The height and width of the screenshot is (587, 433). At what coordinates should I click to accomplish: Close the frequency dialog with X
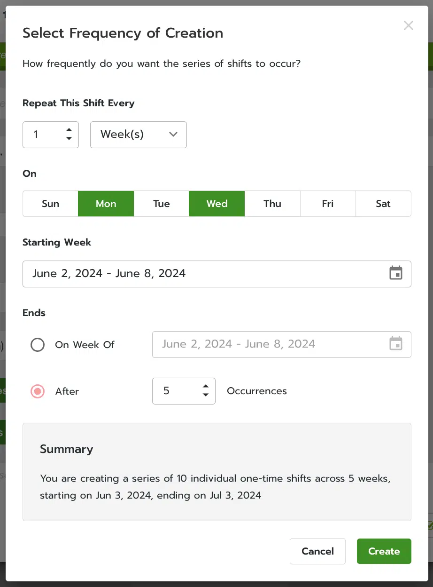(409, 26)
